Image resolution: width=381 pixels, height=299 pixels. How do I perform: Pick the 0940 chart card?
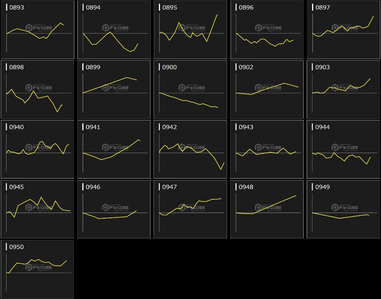(37, 149)
